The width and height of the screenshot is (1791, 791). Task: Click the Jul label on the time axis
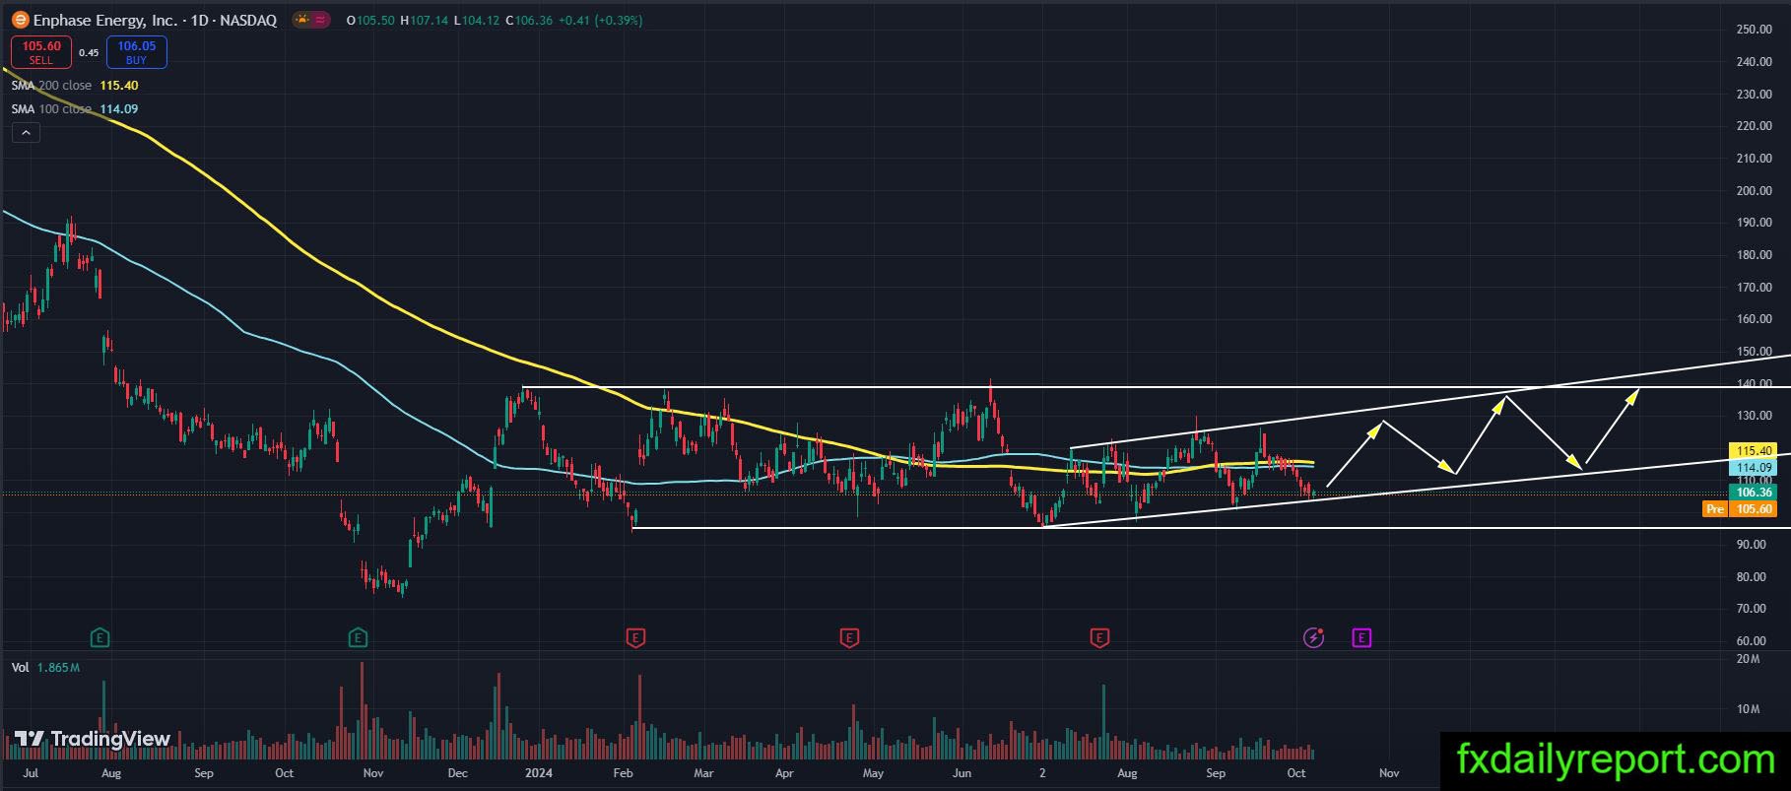31,773
